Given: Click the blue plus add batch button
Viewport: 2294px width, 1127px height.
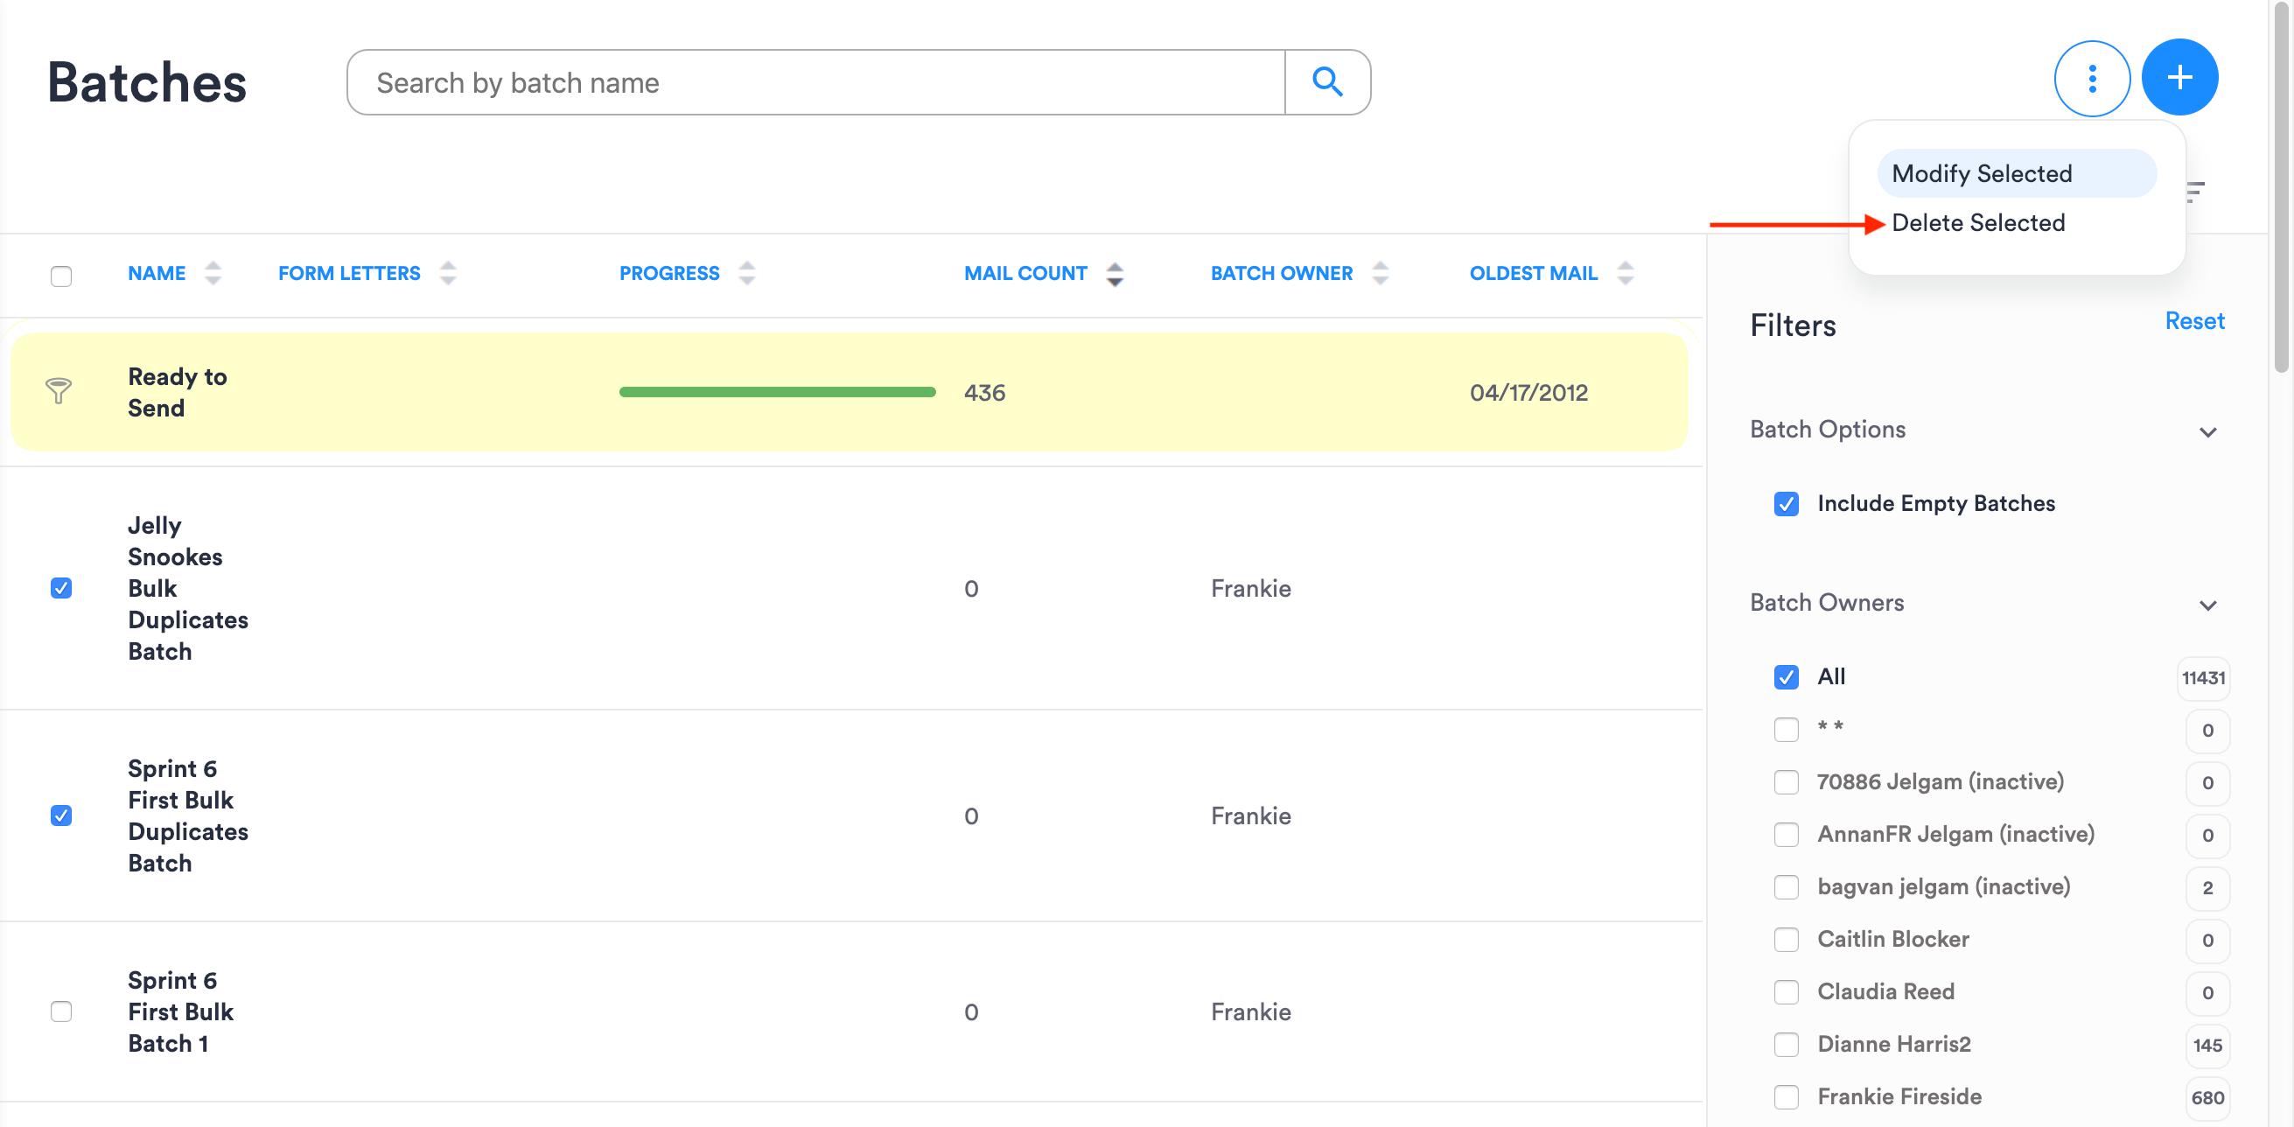Looking at the screenshot, I should click(2179, 79).
